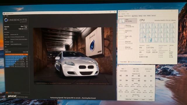Run the OpenGL test in Cinebench
The width and height of the screenshot is (187, 105).
[25, 27]
